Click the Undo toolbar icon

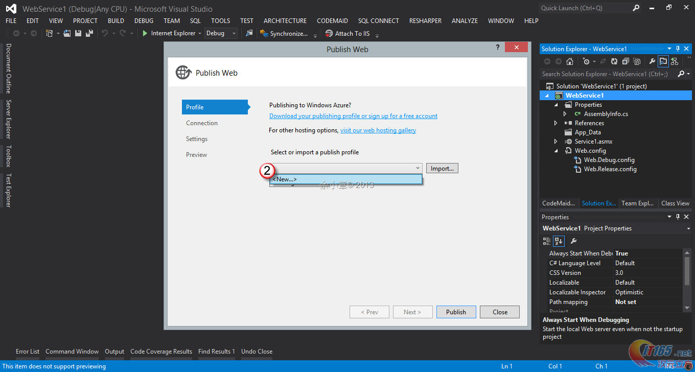104,33
